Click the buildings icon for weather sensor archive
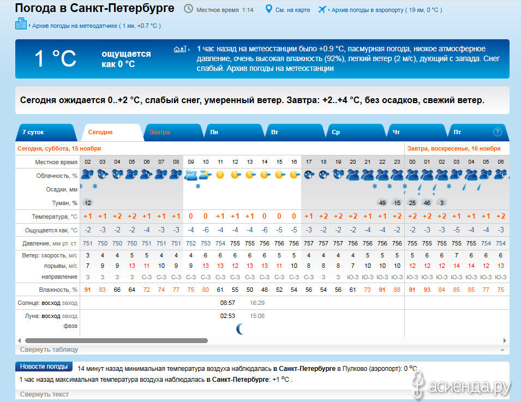The width and height of the screenshot is (521, 402). coord(21,24)
